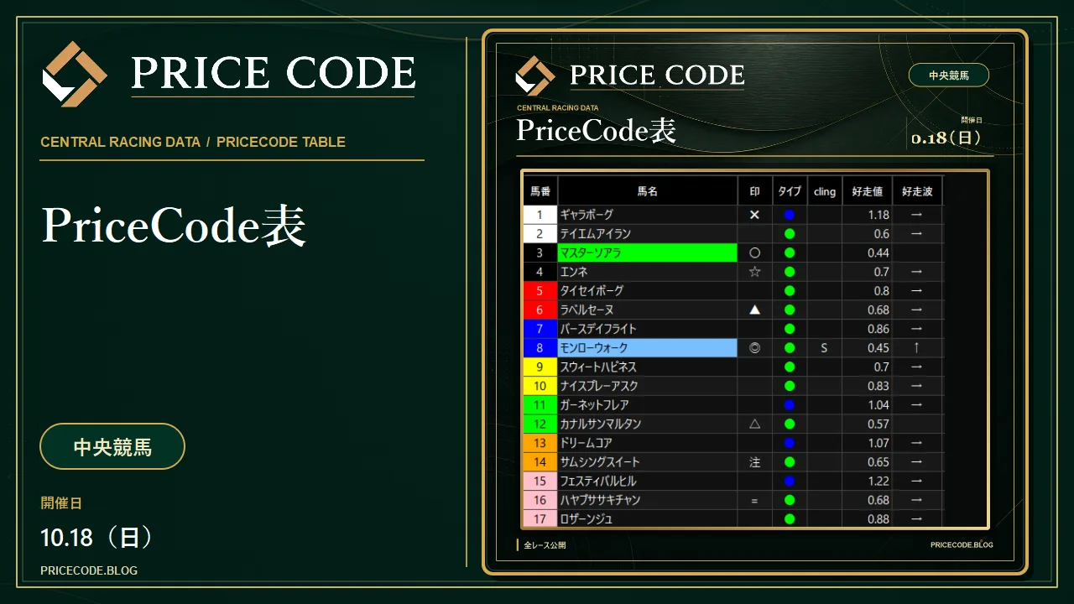Screen dimensions: 1074x604
Task: Click the blue type dot for ドリームコア
Action: (790, 443)
